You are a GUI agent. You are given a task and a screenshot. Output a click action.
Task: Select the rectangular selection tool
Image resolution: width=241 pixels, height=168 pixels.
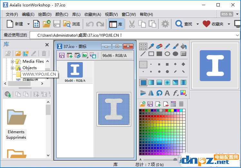(x=143, y=46)
